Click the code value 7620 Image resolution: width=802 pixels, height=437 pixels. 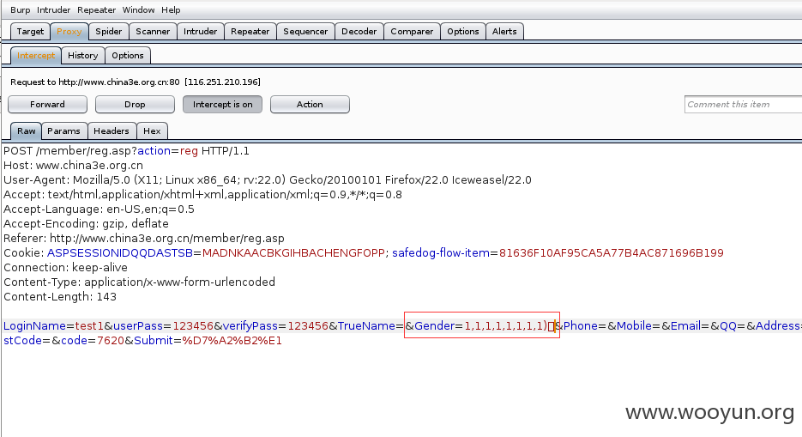[x=111, y=341]
